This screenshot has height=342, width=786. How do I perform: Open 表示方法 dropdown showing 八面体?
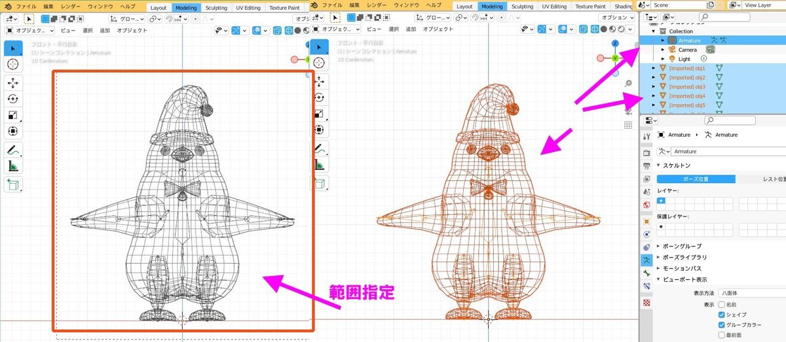(x=751, y=293)
